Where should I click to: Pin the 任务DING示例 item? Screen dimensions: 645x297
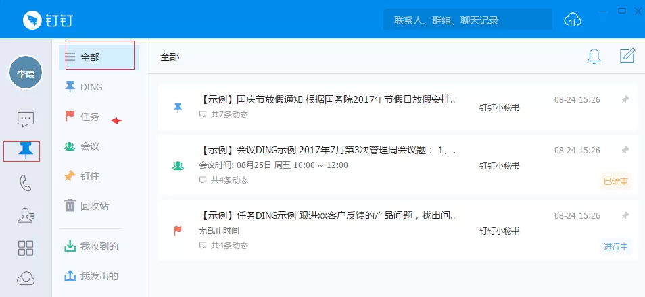click(x=625, y=215)
